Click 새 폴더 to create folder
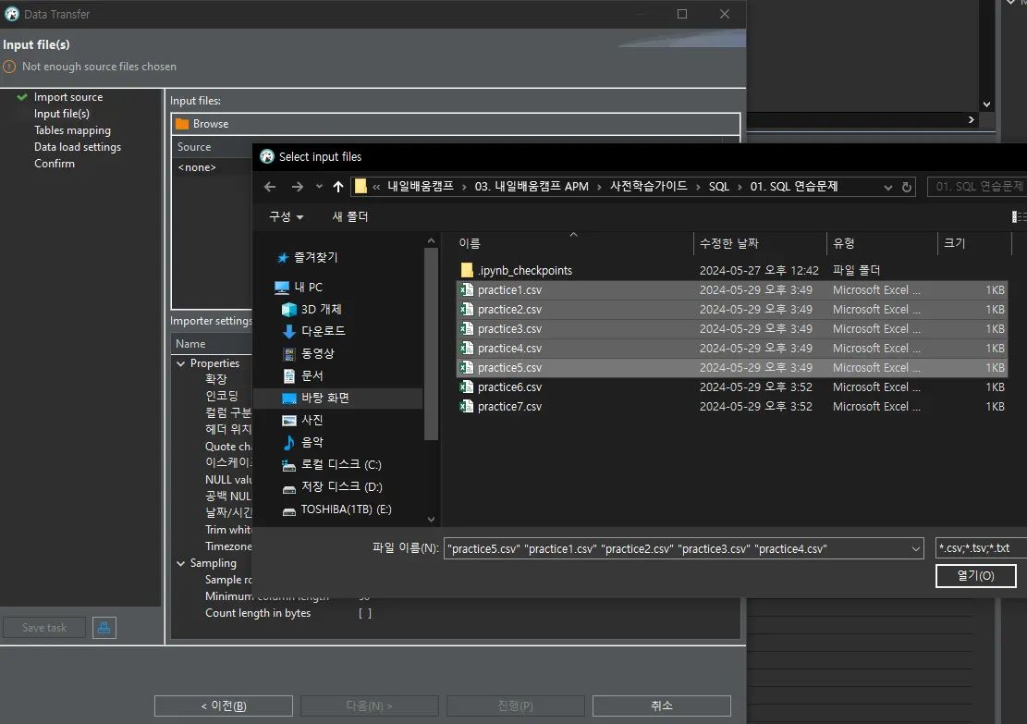Viewport: 1027px width, 724px height. (x=350, y=216)
